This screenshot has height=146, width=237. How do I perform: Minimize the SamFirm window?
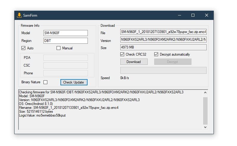click(x=180, y=15)
